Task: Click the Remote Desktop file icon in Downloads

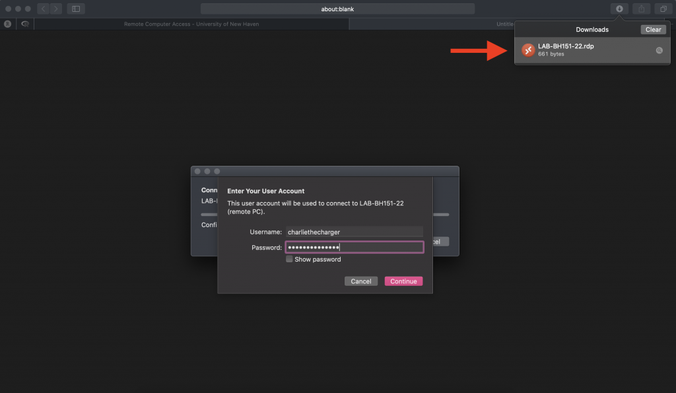Action: pyautogui.click(x=528, y=50)
